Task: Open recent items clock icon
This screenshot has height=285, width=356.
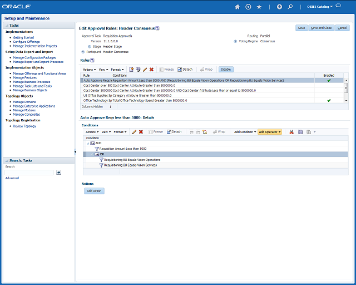Action: click(248, 7)
